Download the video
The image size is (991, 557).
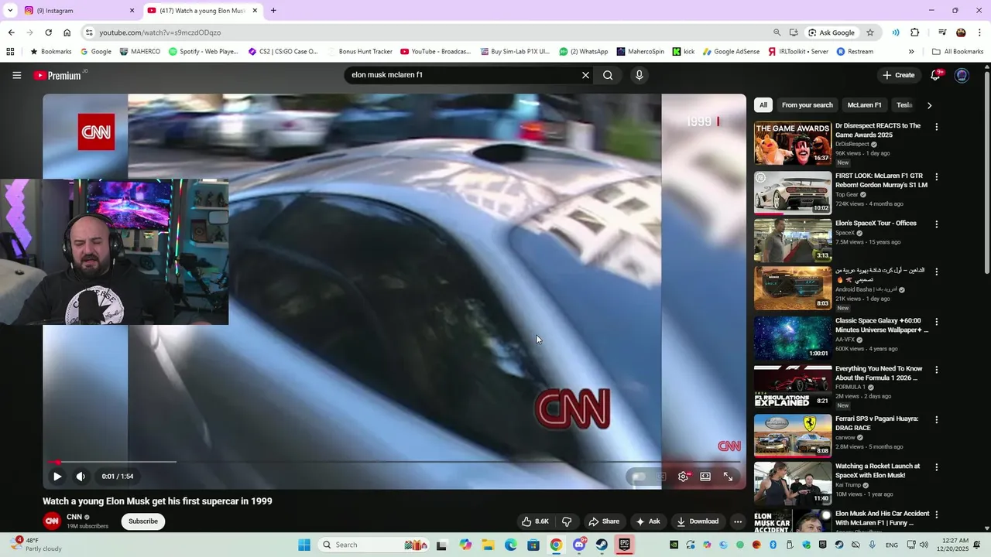[698, 521]
